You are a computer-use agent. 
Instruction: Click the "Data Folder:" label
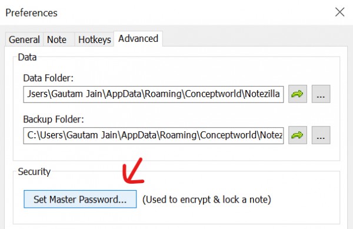pos(48,78)
